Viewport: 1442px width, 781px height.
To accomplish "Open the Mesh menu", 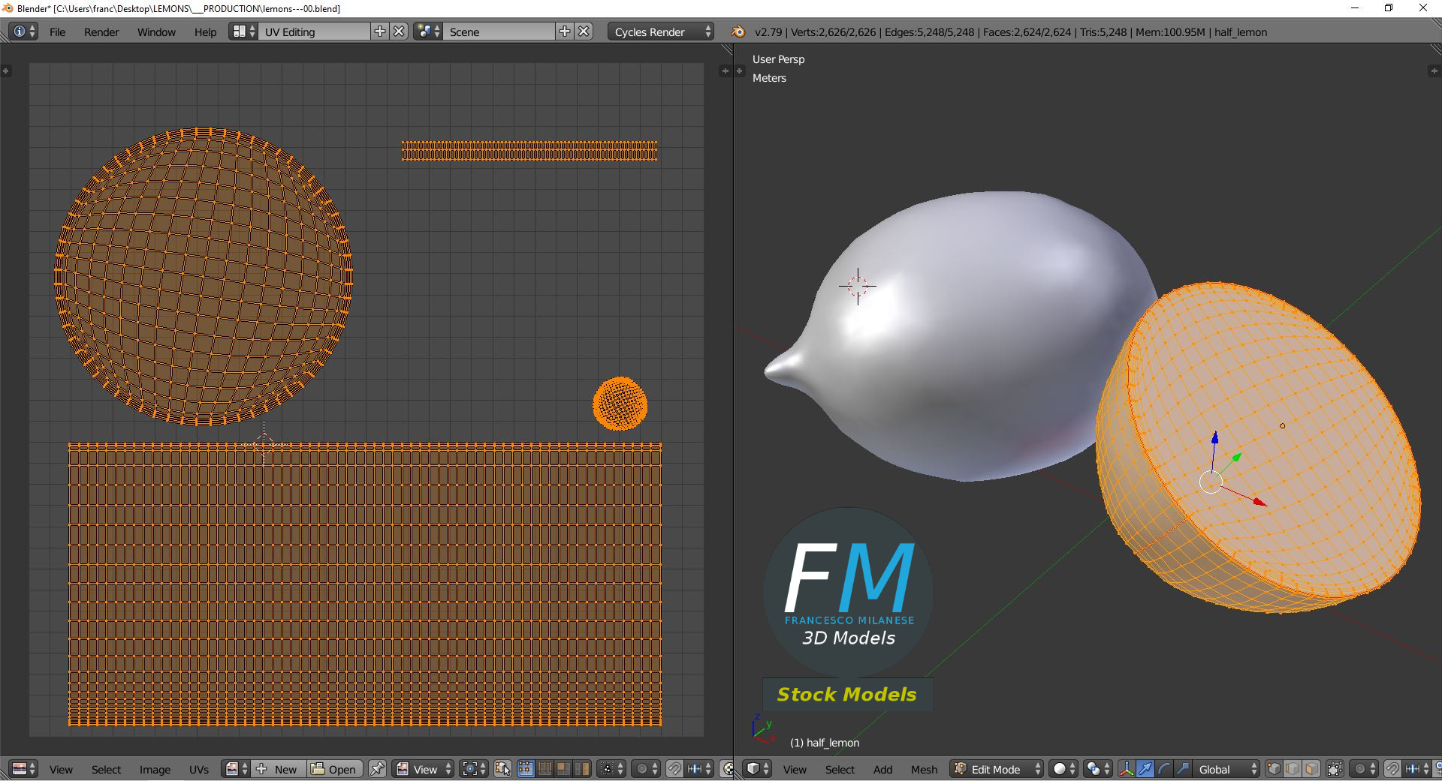I will [x=924, y=770].
